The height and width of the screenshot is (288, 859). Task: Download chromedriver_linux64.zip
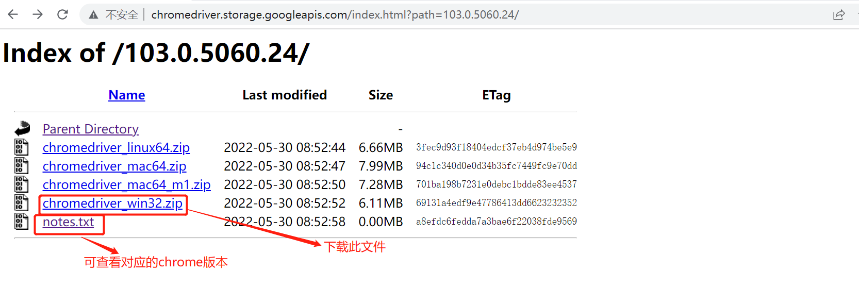pos(116,148)
